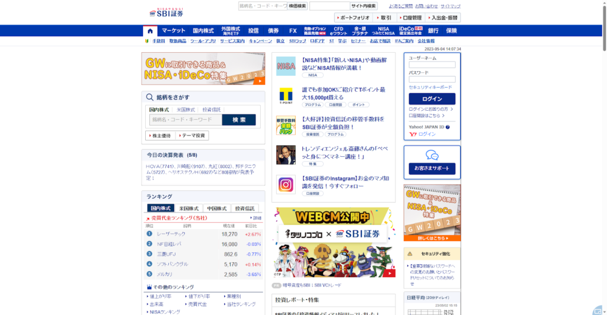The width and height of the screenshot is (607, 315).
Task: Open the T-POINT promotion icon
Action: point(286,96)
